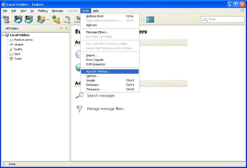The height and width of the screenshot is (168, 247).
Task: Open Message Filters from Tools menu
Action: 97,32
